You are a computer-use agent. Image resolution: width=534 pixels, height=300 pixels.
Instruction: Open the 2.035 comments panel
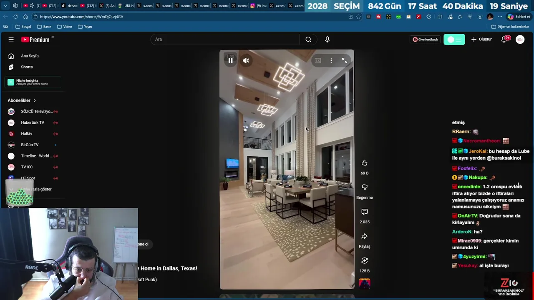coord(365,212)
